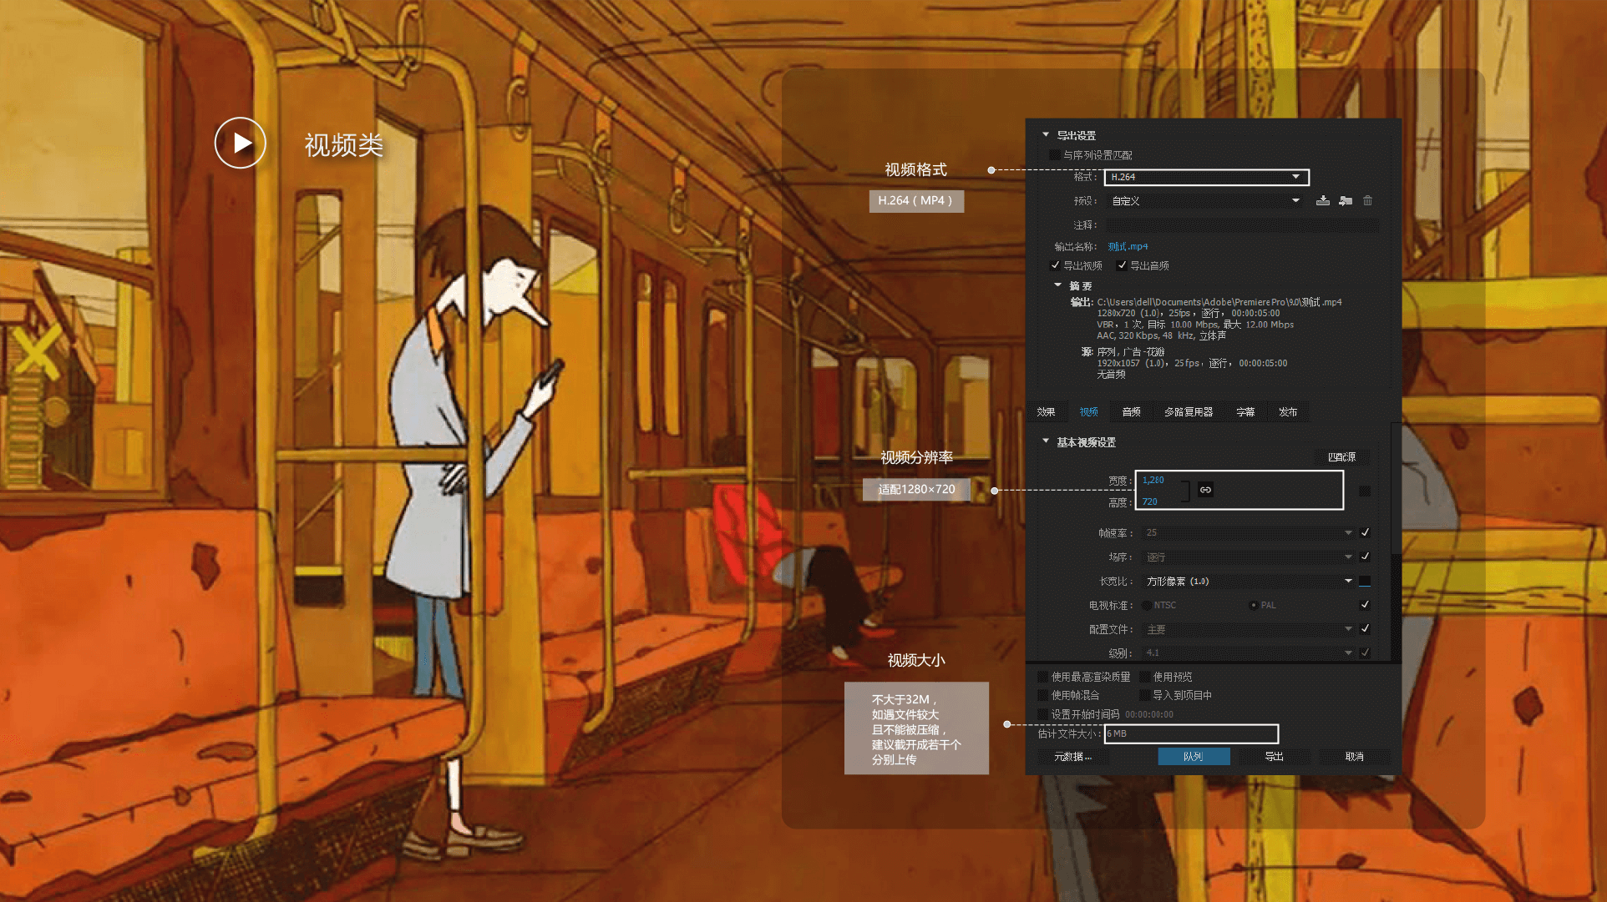The width and height of the screenshot is (1607, 902).
Task: Collapse the 摘要 summary section
Action: point(1058,285)
